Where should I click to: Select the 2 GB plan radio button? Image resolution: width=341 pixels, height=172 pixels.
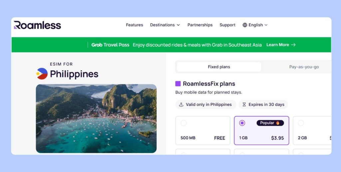pos(301,123)
